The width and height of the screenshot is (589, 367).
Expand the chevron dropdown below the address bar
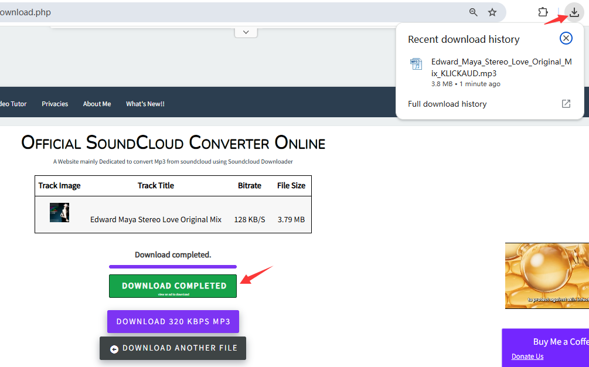pos(246,32)
